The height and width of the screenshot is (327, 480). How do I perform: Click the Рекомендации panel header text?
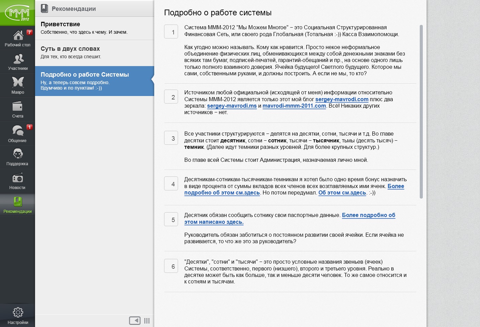pos(74,9)
